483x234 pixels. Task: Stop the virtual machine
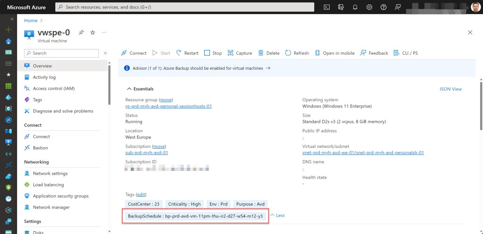tap(213, 53)
